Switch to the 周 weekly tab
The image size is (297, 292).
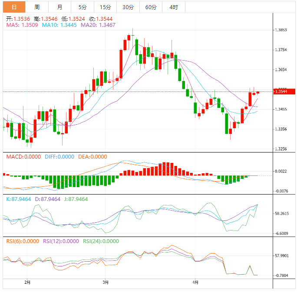click(x=37, y=7)
